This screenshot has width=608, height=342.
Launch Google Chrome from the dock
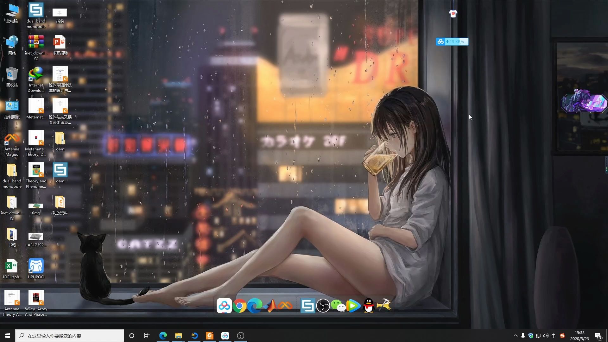pyautogui.click(x=240, y=306)
